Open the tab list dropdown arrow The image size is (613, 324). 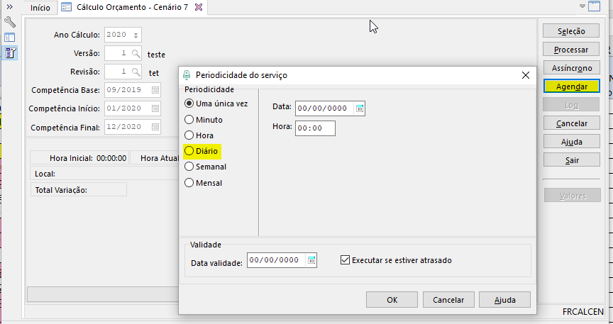(583, 6)
